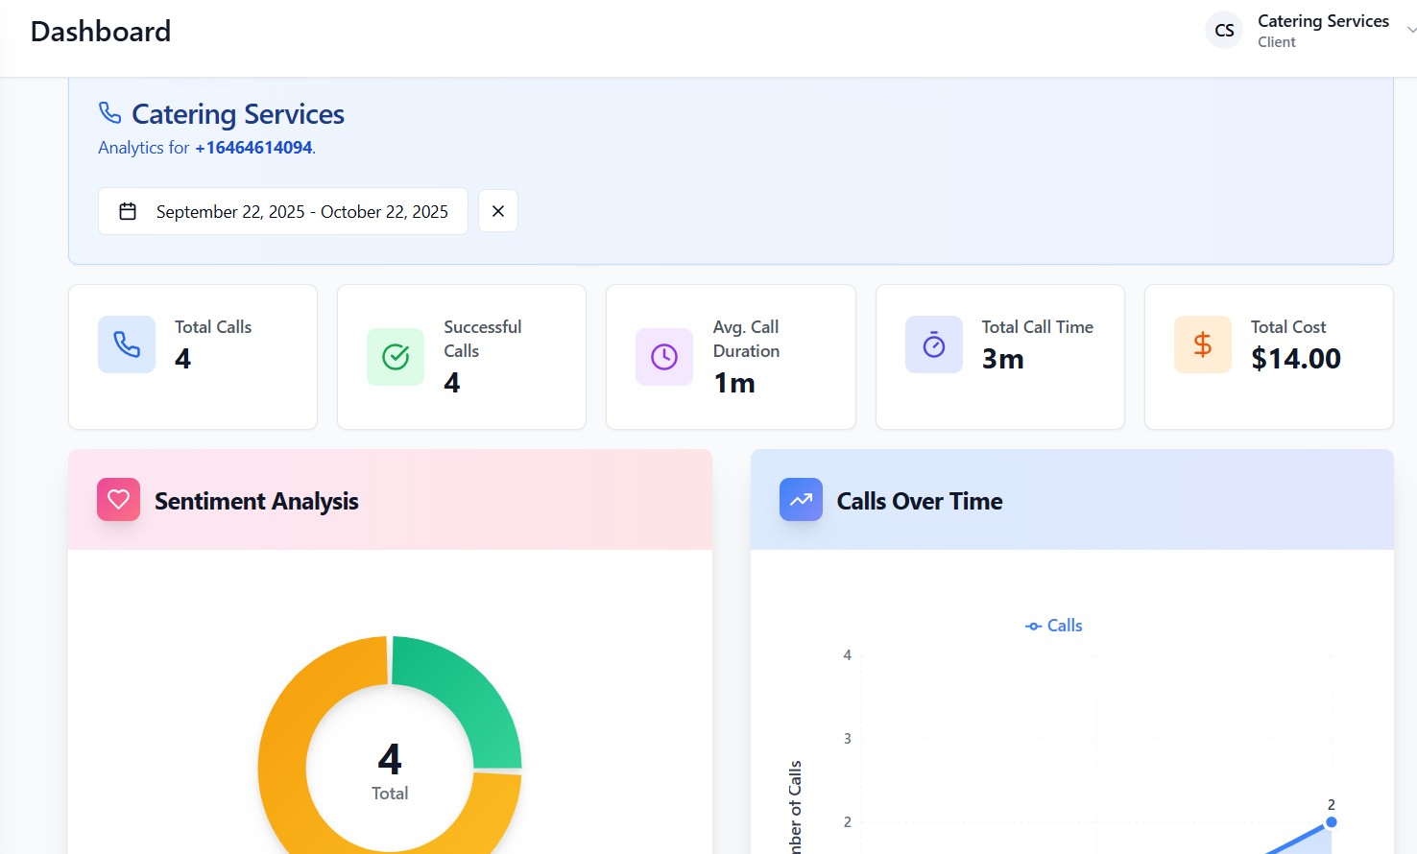
Task: Click the Total Call Time stopwatch icon
Action: pos(933,344)
